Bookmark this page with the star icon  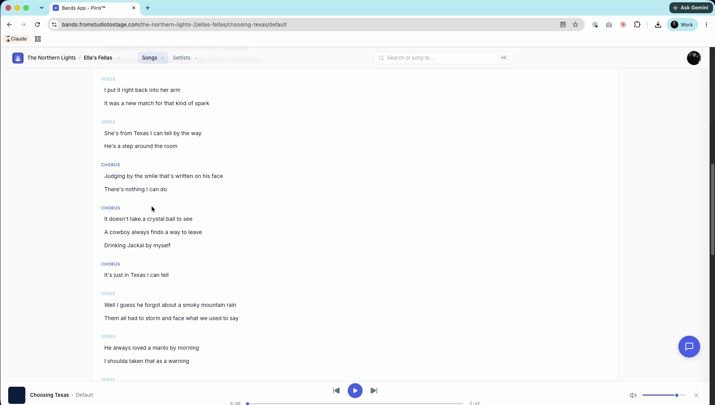click(575, 25)
